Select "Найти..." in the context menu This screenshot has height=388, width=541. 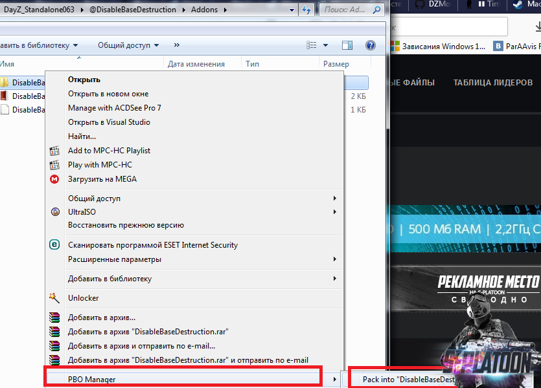(82, 136)
